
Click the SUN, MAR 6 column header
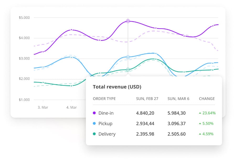click(x=178, y=99)
